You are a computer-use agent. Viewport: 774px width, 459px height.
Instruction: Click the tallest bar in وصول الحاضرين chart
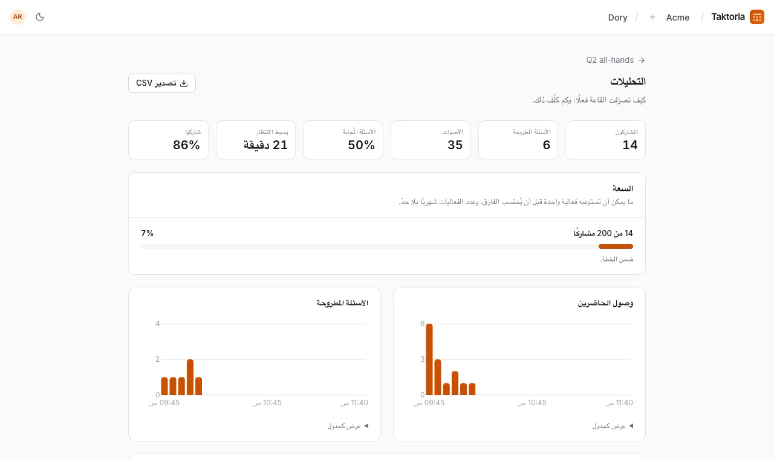coord(429,359)
